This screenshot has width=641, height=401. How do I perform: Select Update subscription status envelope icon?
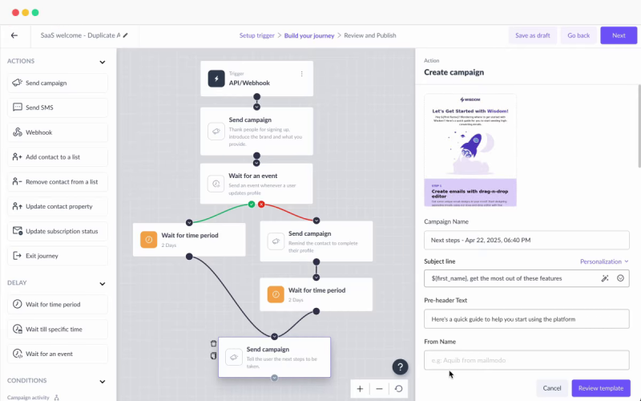pyautogui.click(x=17, y=231)
